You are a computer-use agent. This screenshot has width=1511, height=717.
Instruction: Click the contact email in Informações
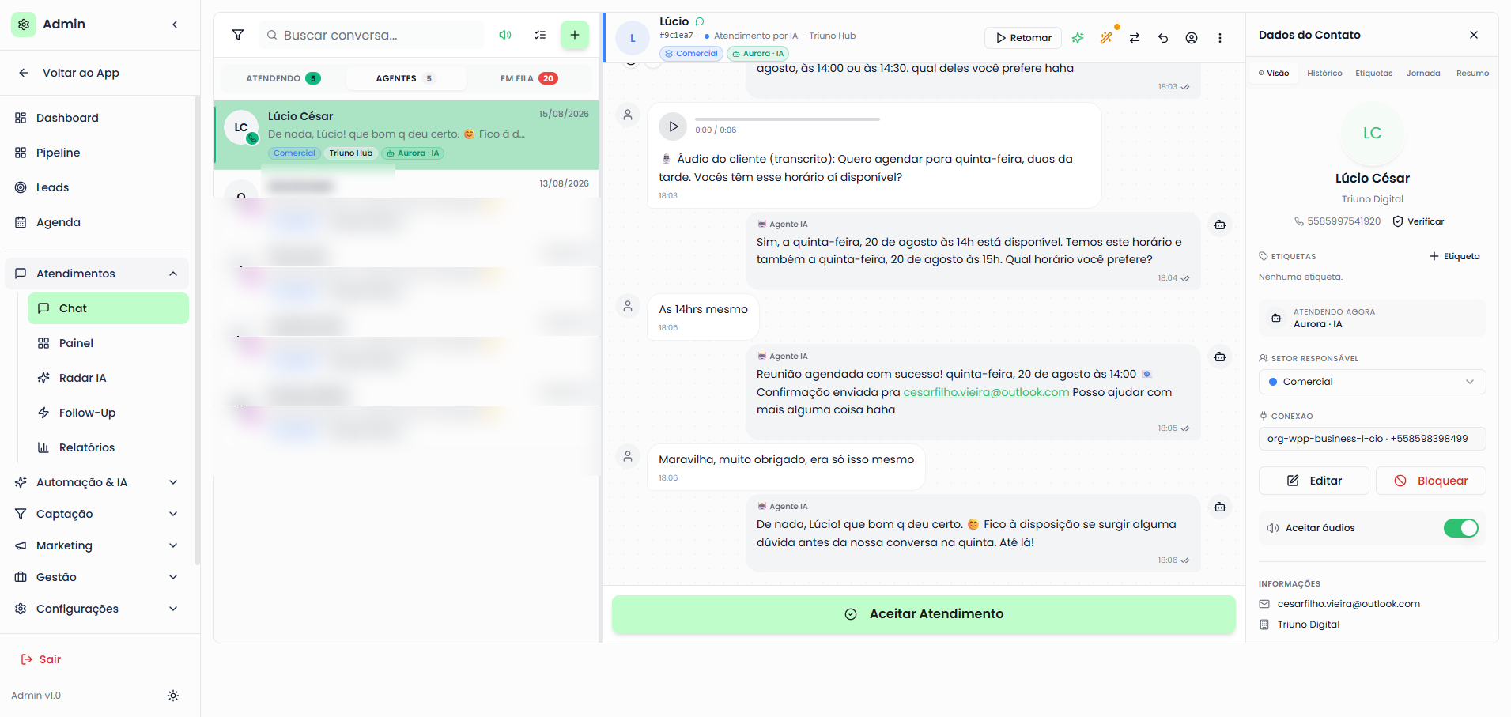click(1348, 604)
